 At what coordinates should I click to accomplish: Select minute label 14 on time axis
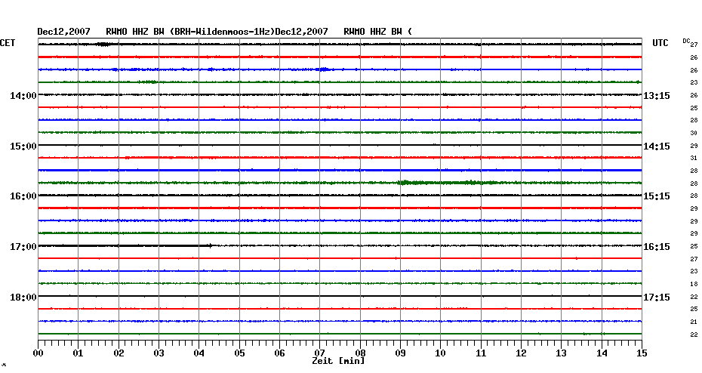click(x=602, y=353)
